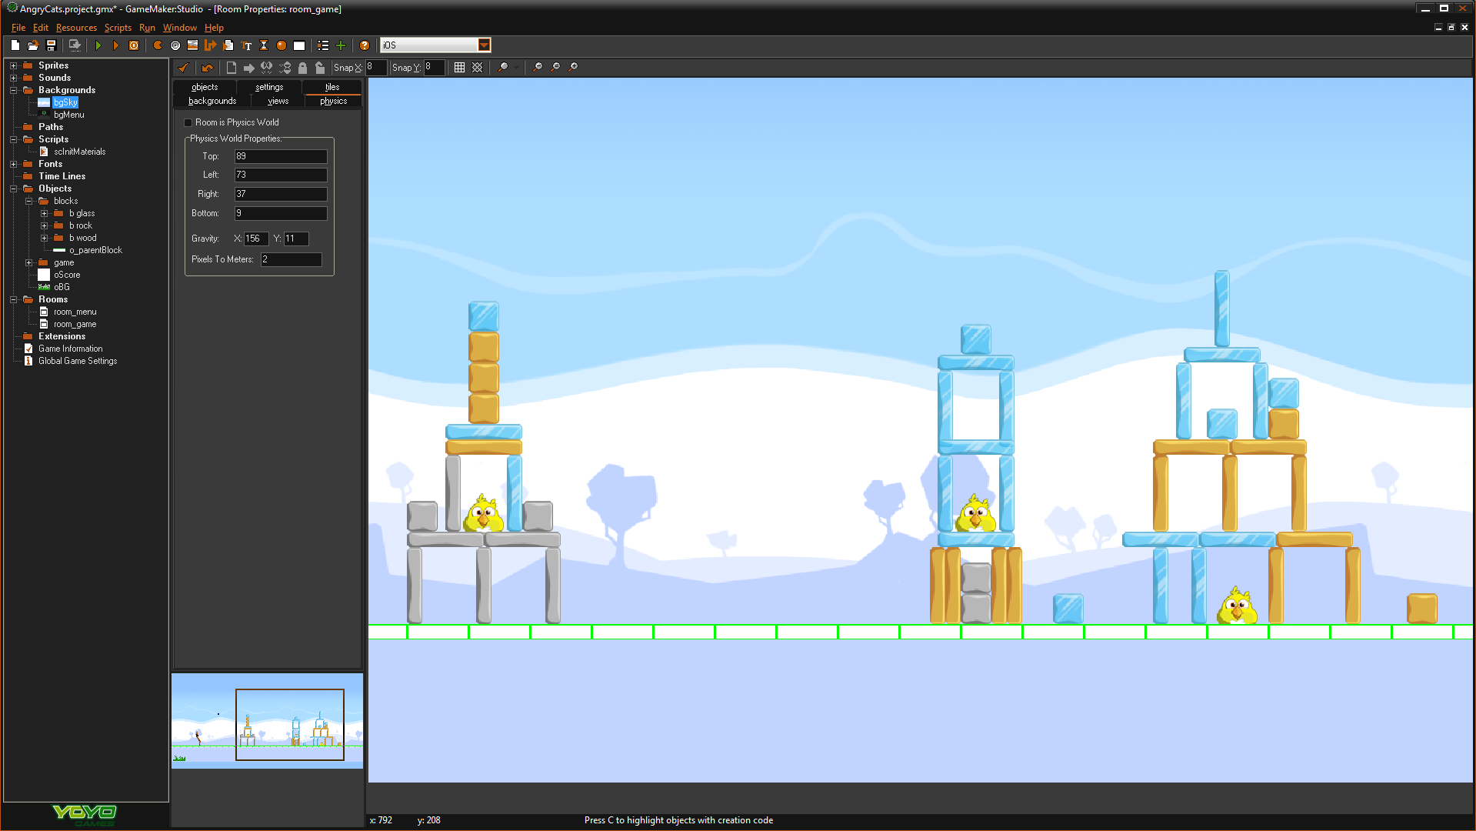Click the shift instances arrow icon

click(248, 67)
